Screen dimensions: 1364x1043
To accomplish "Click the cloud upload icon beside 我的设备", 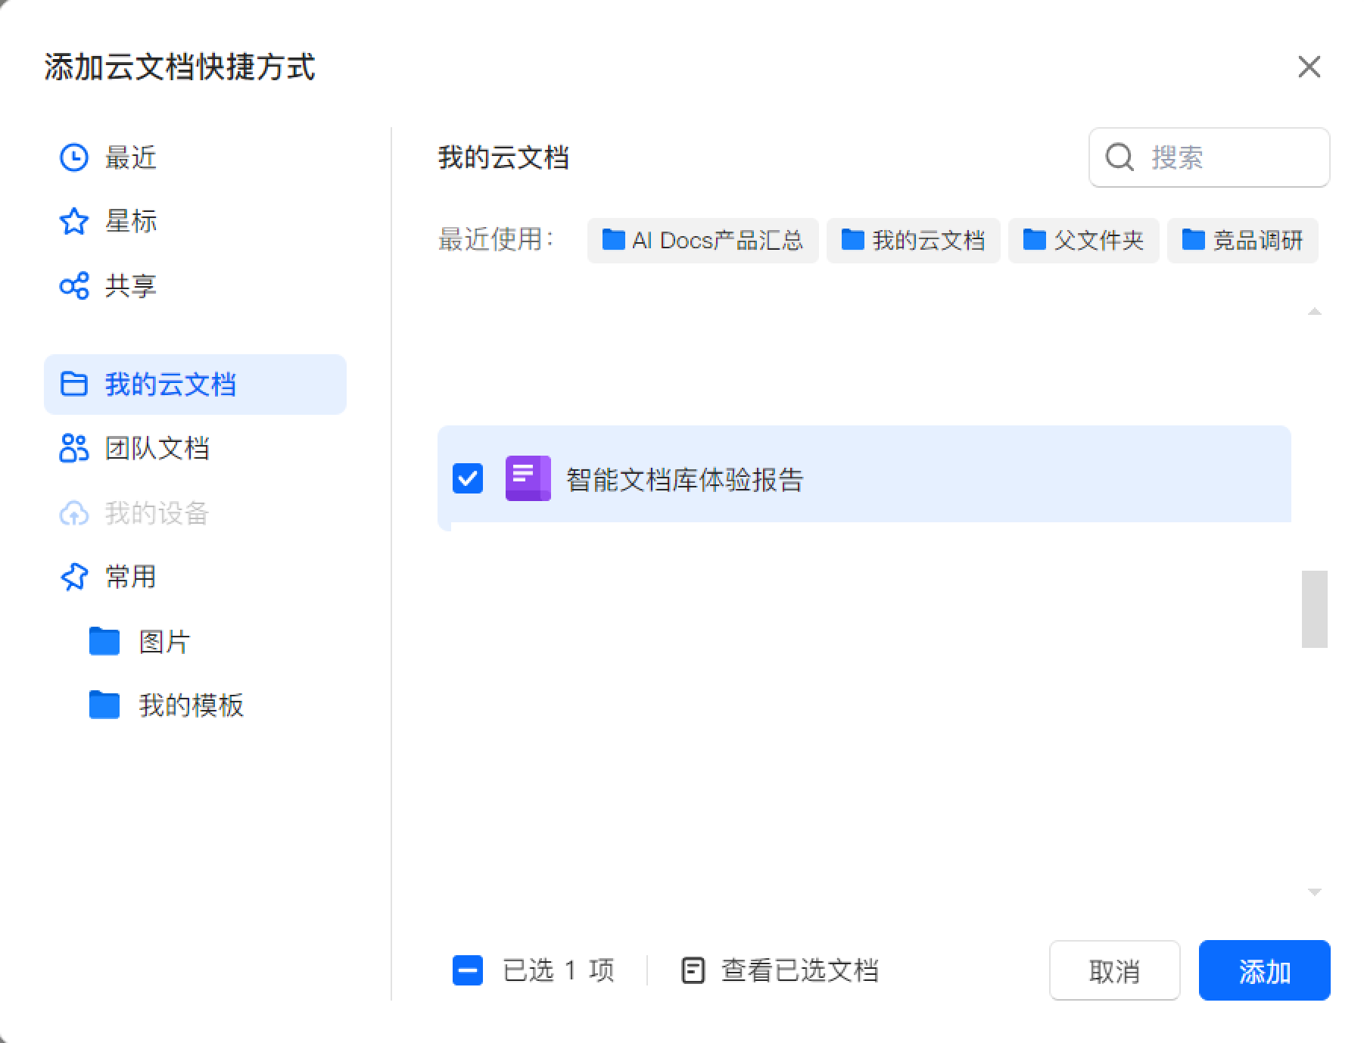I will [73, 513].
